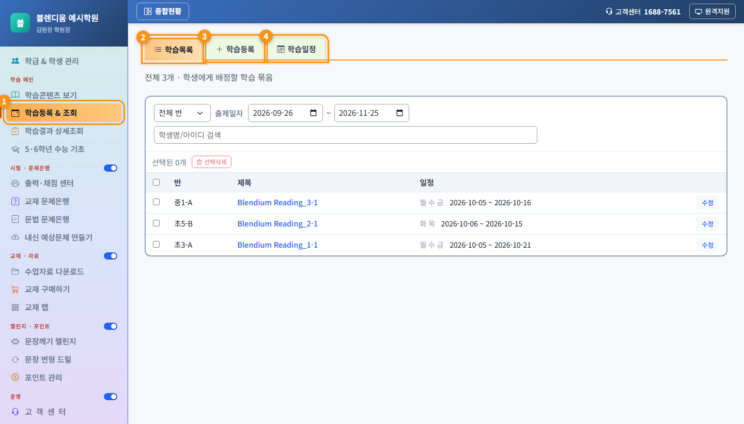This screenshot has width=744, height=424.
Task: Click the 내신 예상문제 만들기 cloud icon
Action: (x=16, y=237)
